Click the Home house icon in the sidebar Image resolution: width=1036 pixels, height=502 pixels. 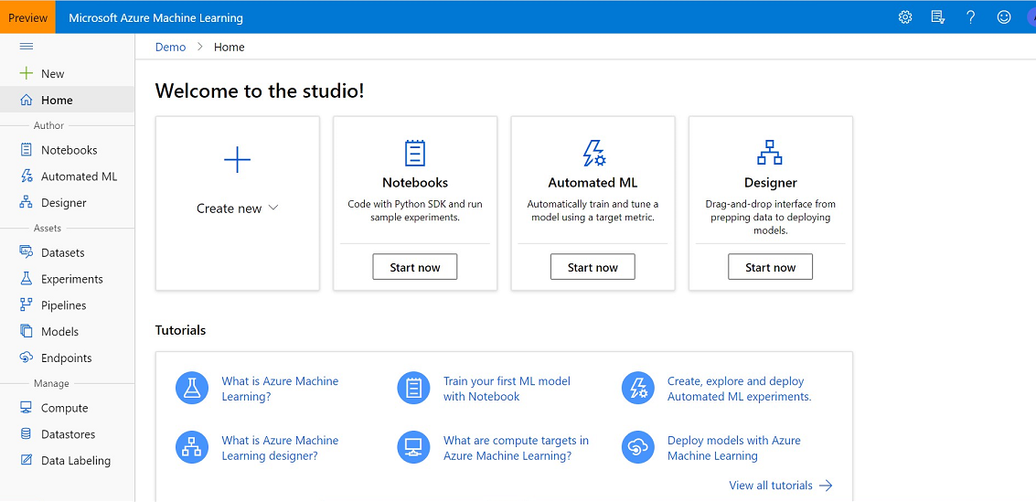point(26,100)
